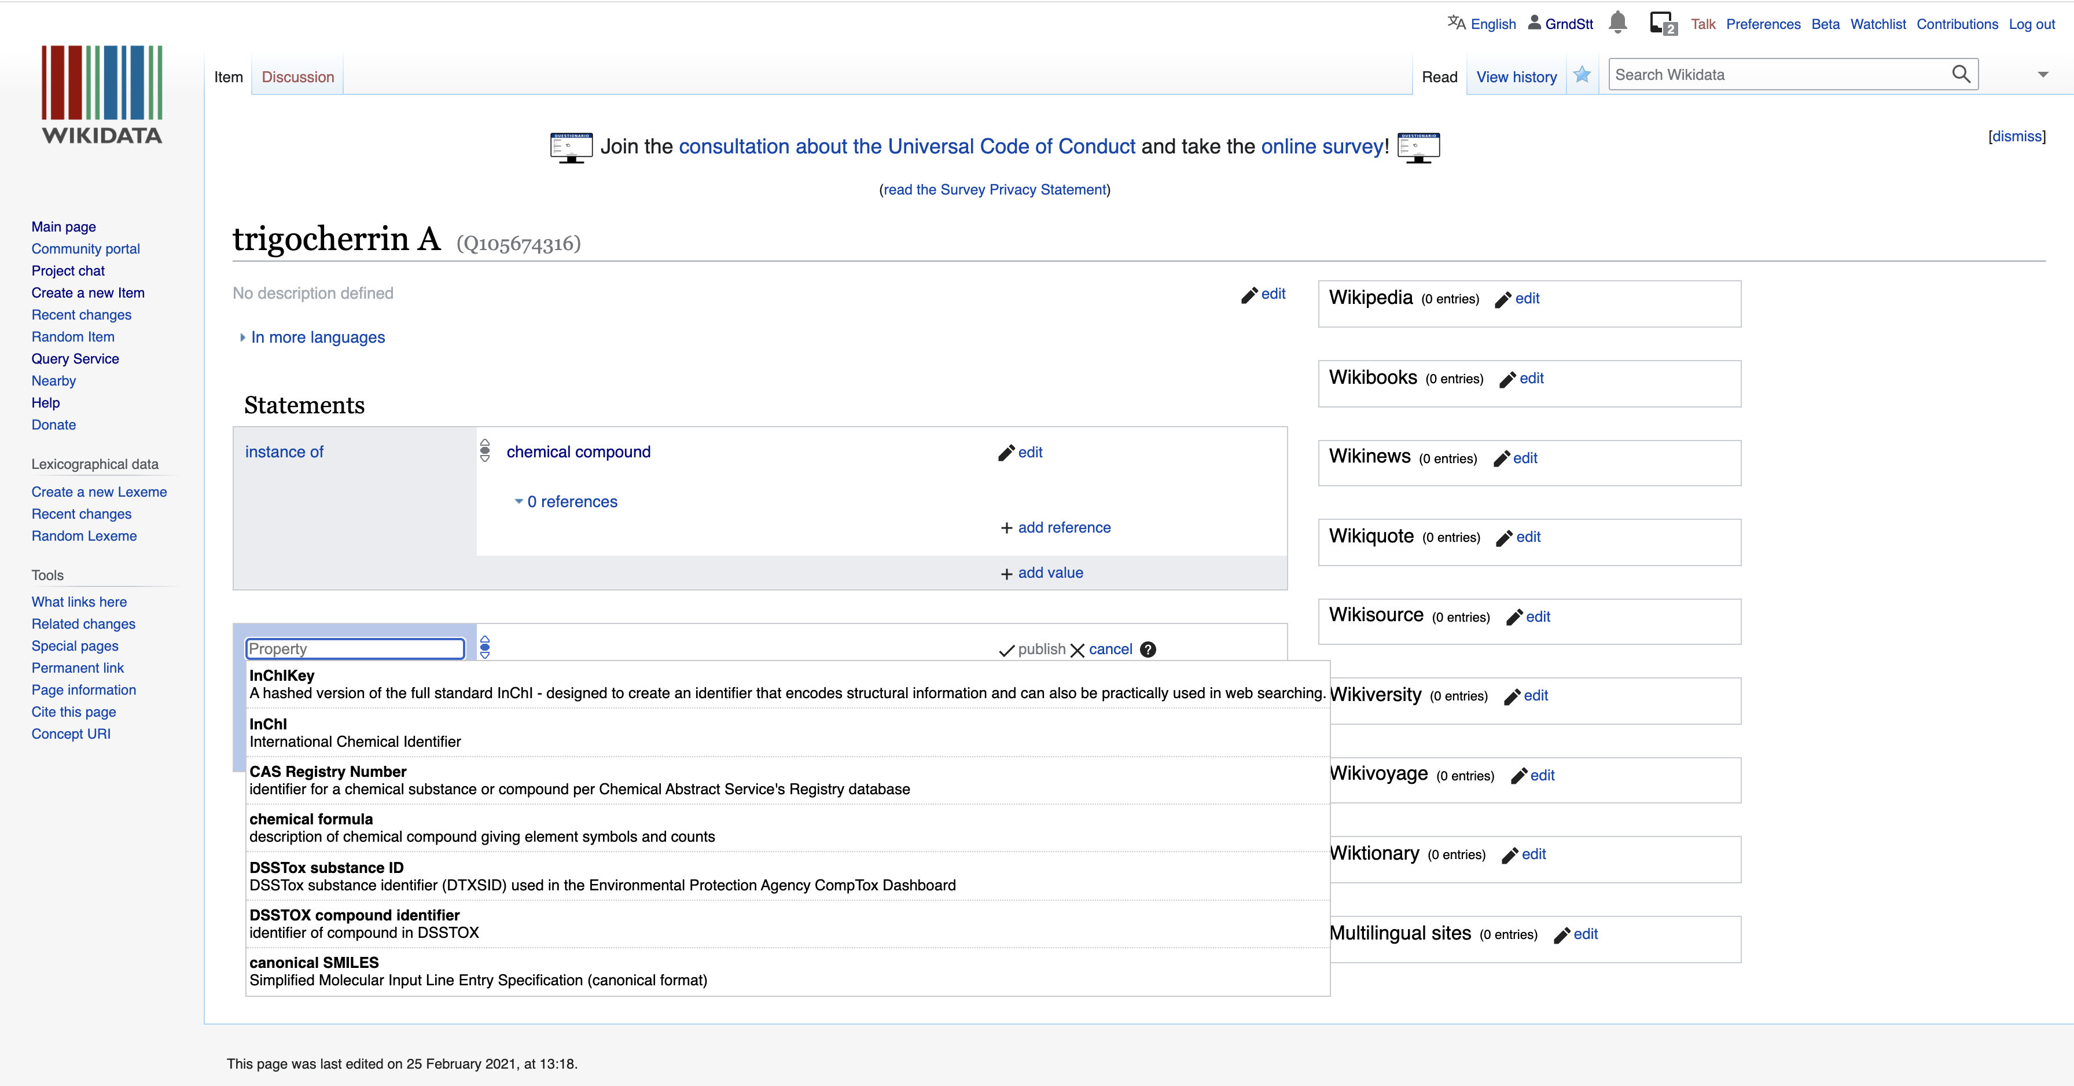The width and height of the screenshot is (2074, 1086).
Task: Open the notices monitor icon with badge 2
Action: pos(1663,23)
